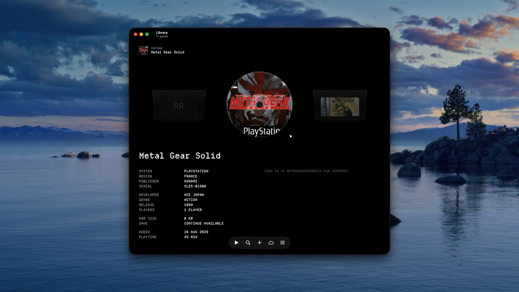
Task: Click Sign in to RetroAchievements for trophies
Action: pos(306,171)
